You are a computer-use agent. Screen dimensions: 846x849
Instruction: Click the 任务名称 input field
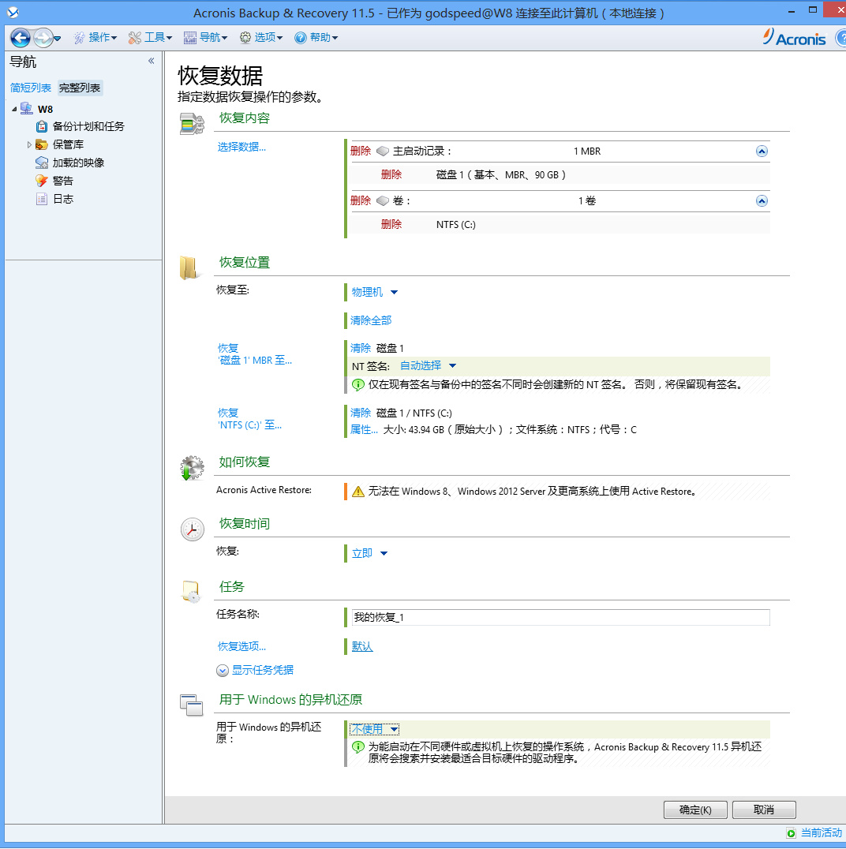(560, 617)
